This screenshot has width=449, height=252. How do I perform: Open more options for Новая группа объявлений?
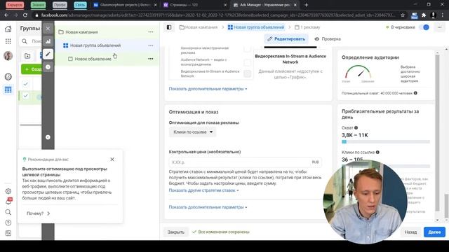point(151,45)
